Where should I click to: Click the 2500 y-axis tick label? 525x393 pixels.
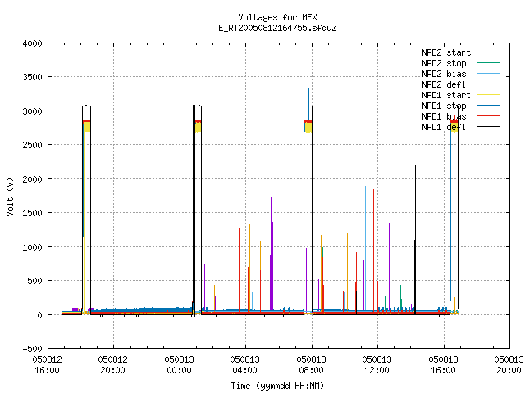[33, 145]
